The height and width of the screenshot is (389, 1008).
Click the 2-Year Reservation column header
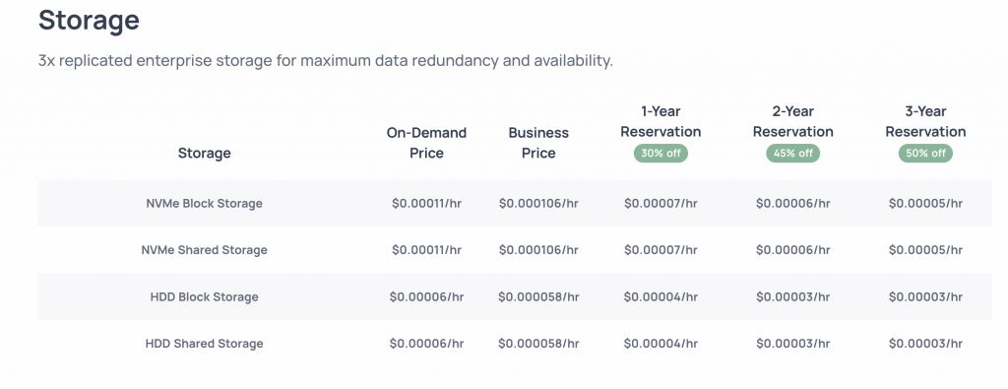(x=793, y=121)
